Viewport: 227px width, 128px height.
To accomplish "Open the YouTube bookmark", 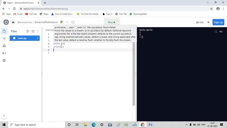I will (x=31, y=14).
